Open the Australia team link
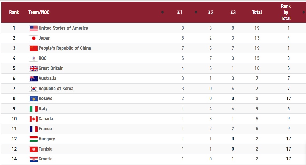Screen dimensions: 306x165 pyautogui.click(x=47, y=78)
